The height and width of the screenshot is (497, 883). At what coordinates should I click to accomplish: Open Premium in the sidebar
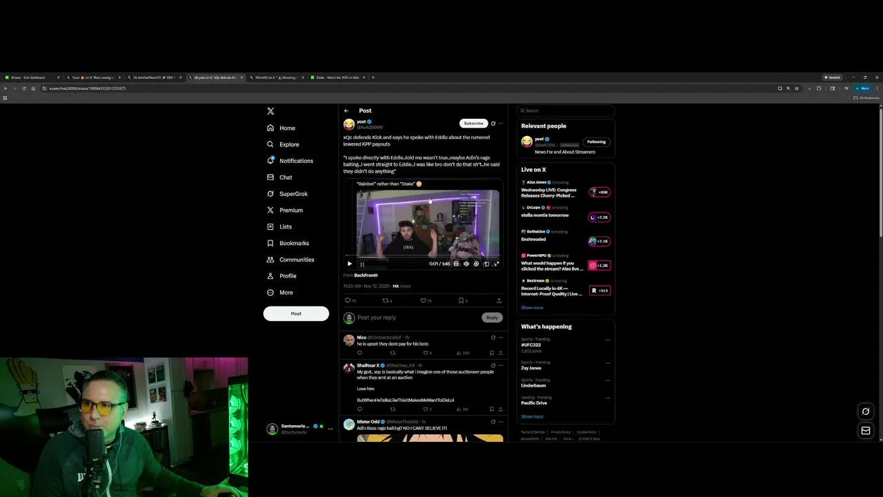(x=285, y=211)
